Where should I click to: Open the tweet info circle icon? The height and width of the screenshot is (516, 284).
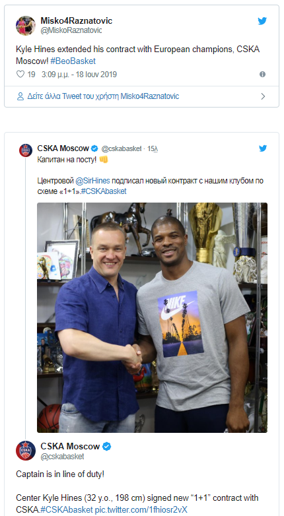point(262,75)
